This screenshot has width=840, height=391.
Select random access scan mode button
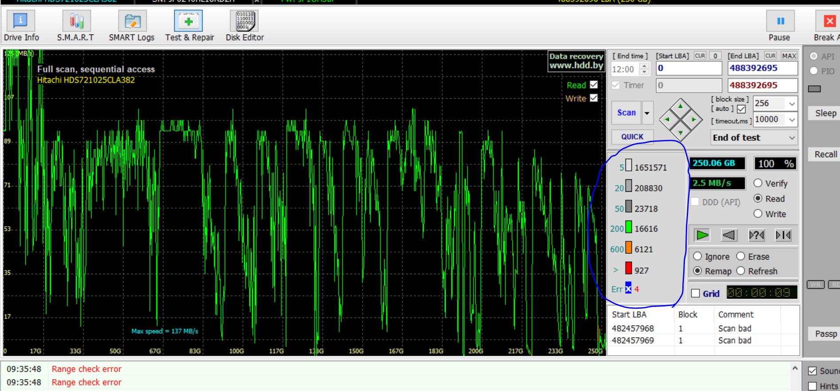pos(756,235)
